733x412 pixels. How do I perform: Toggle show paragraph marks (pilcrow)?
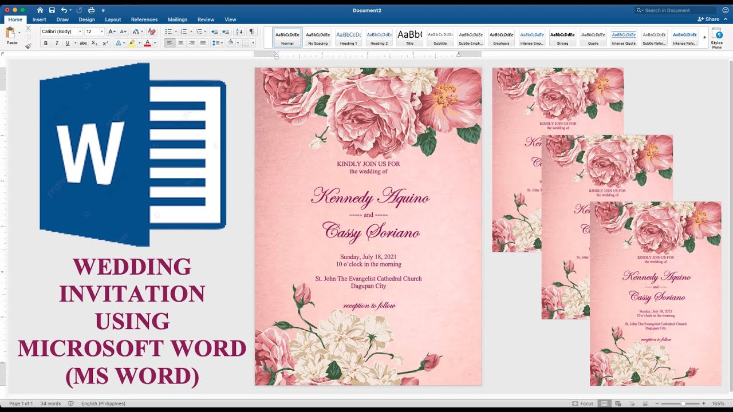[x=251, y=31]
